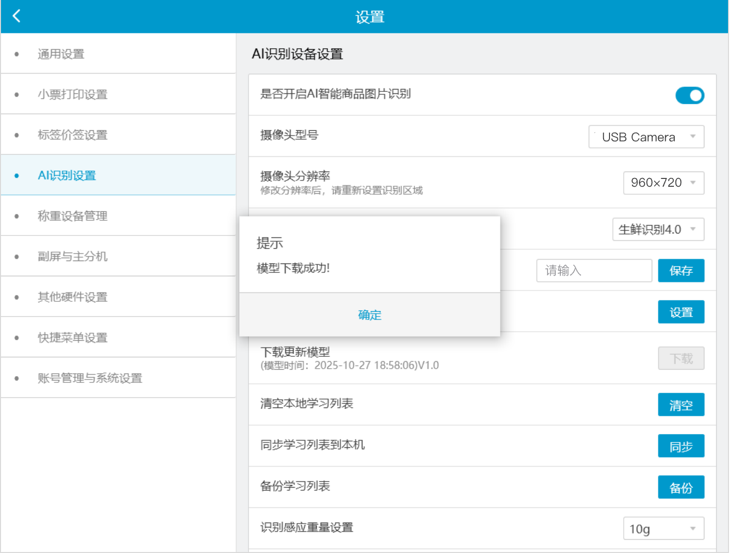Open 称重设备管理 in sidebar
The height and width of the screenshot is (553, 730).
[x=119, y=216]
